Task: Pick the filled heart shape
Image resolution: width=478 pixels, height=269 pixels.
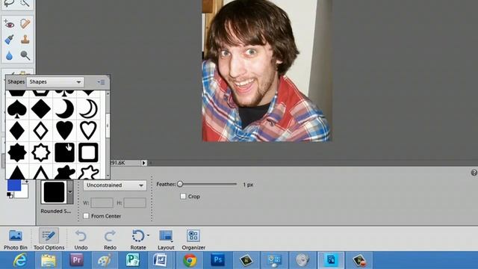Action: (65, 131)
